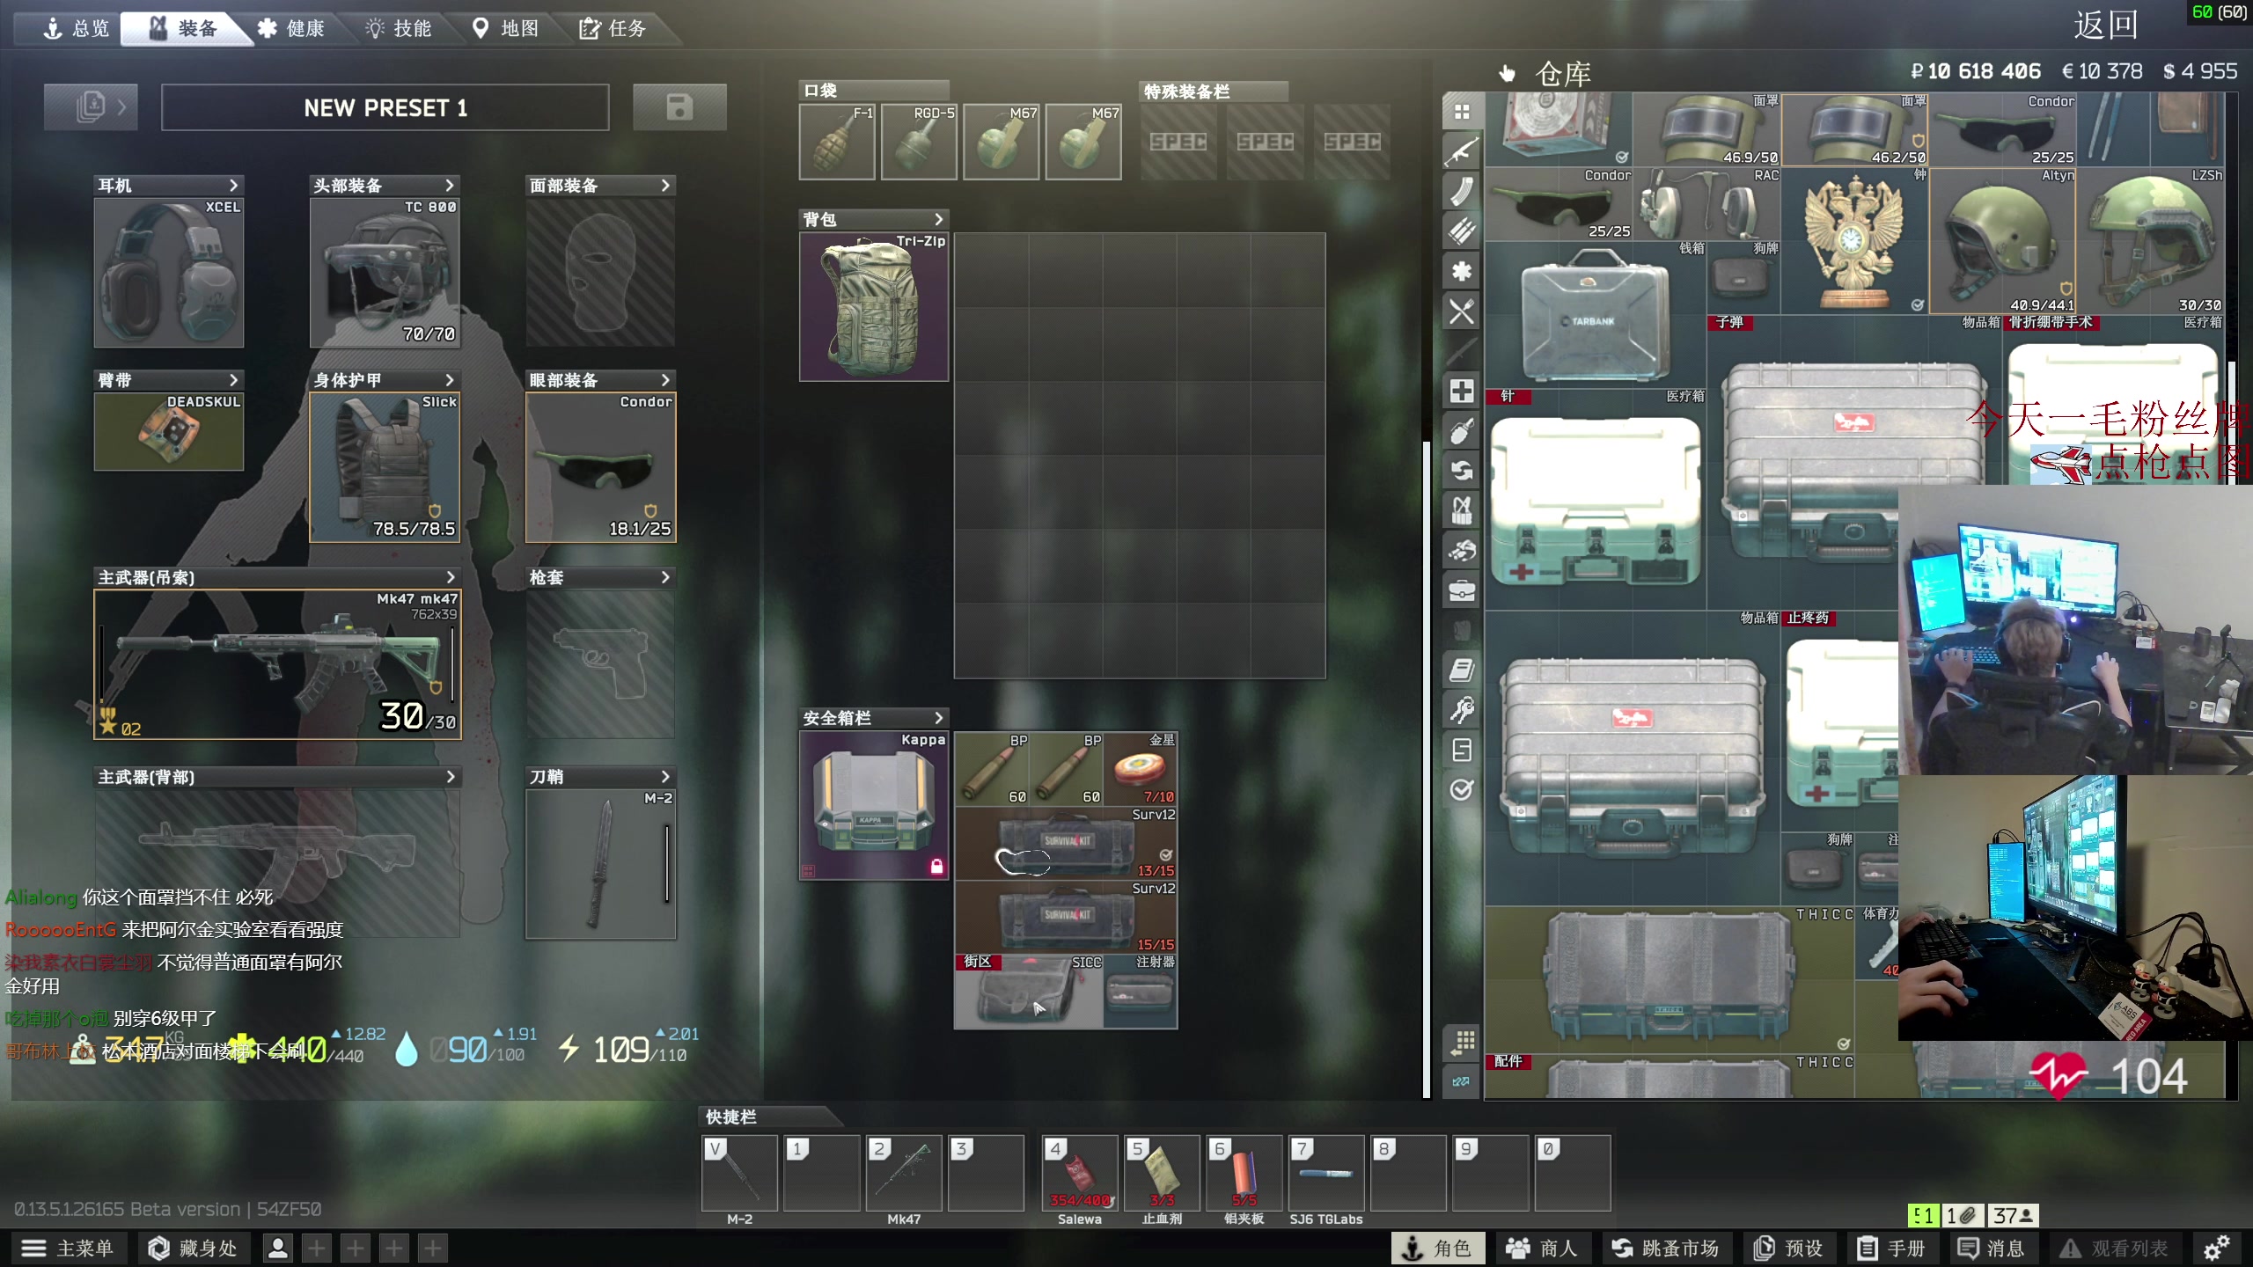Switch to the 健康 health tab
Screen dimensions: 2253x1267
tap(291, 28)
